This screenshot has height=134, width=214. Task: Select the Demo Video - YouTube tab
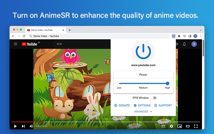point(45,30)
